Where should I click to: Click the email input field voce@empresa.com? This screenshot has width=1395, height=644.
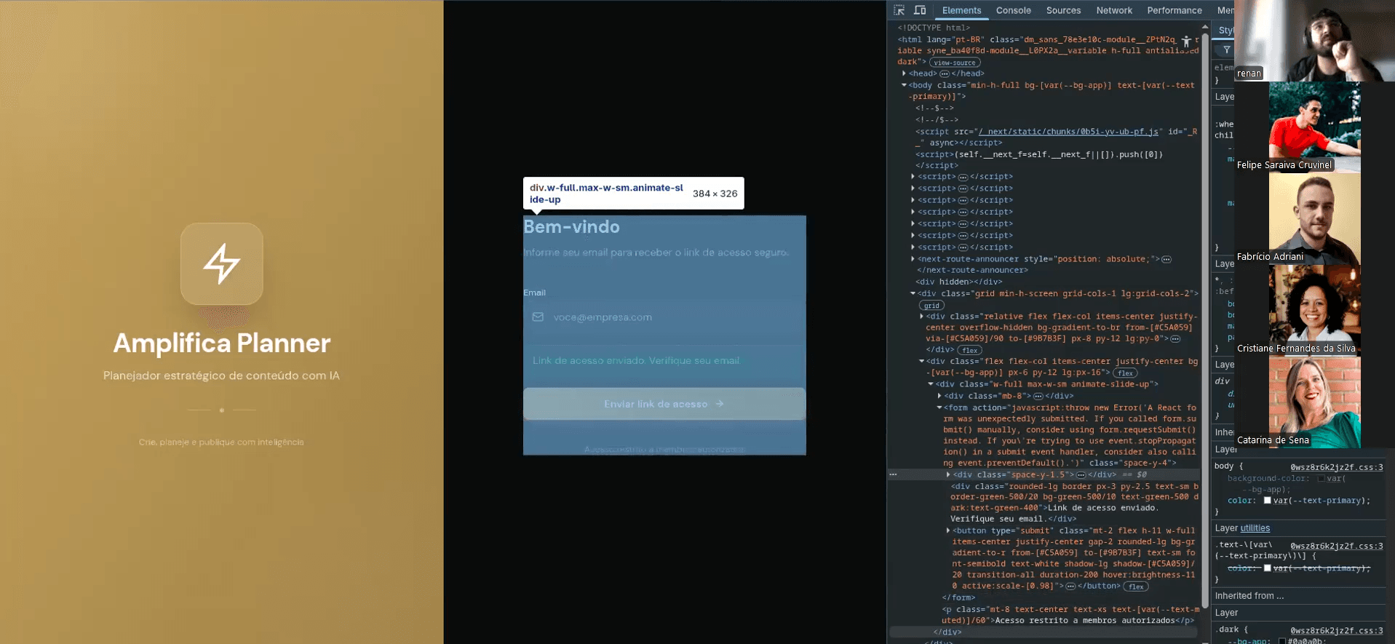[664, 317]
